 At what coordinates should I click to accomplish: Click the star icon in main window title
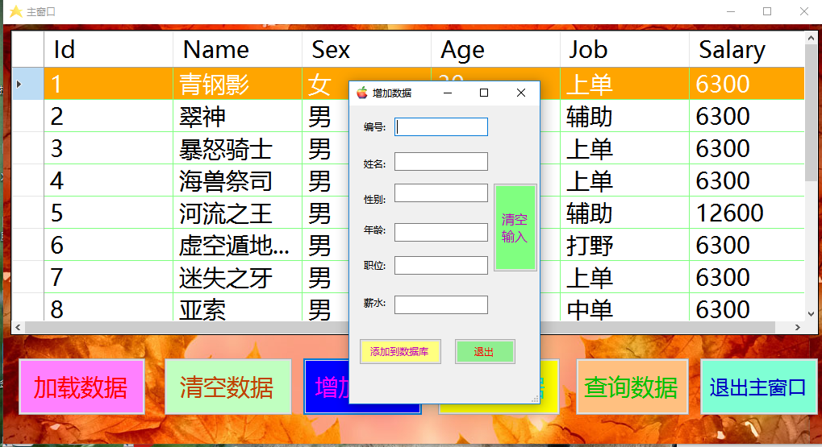tap(15, 11)
